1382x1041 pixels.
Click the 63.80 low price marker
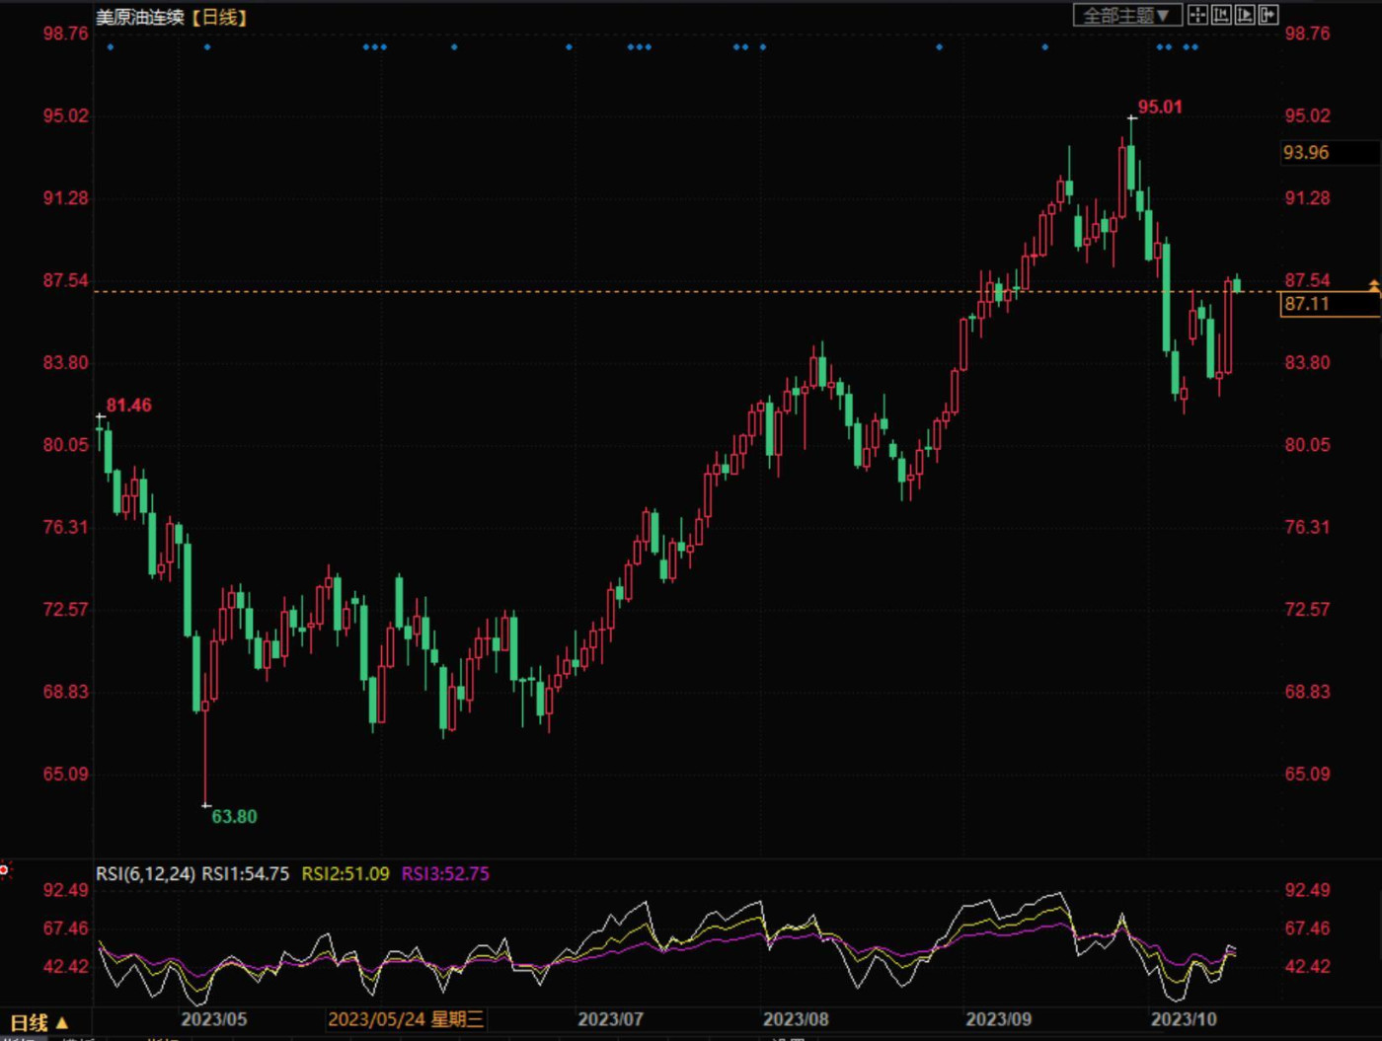[234, 816]
